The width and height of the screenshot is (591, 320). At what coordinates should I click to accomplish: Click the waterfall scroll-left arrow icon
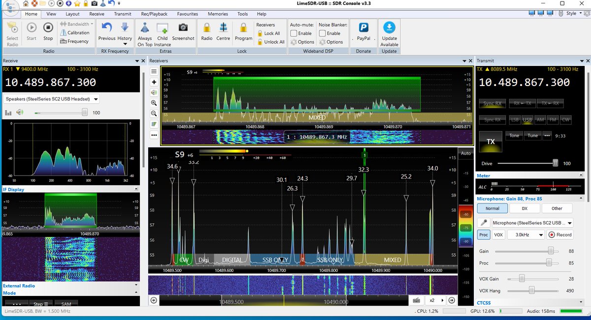point(154,300)
